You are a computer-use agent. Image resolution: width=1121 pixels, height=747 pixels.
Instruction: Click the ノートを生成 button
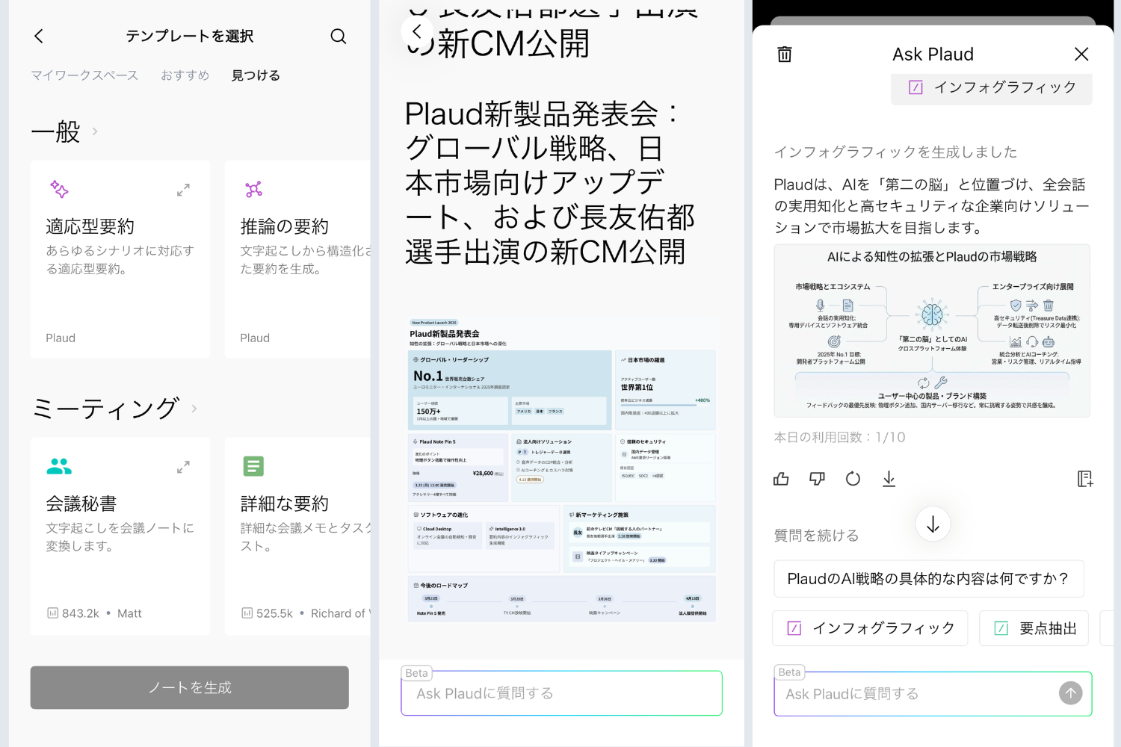pyautogui.click(x=190, y=687)
